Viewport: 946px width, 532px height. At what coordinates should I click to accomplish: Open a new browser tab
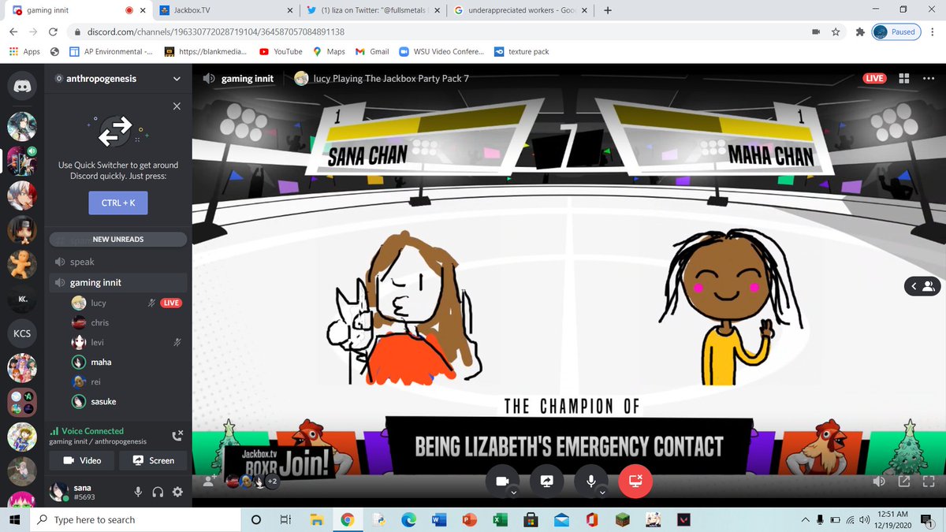(x=607, y=11)
